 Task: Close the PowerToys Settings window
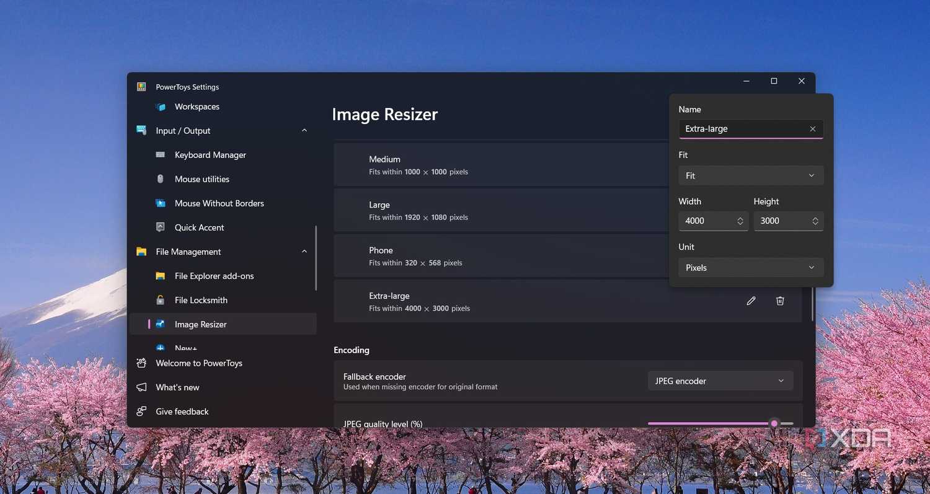[802, 81]
